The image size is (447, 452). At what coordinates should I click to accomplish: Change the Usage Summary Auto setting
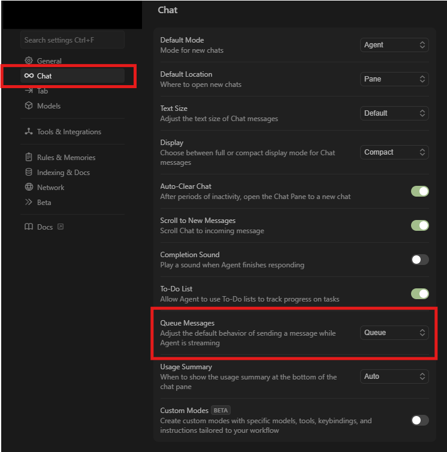point(394,376)
